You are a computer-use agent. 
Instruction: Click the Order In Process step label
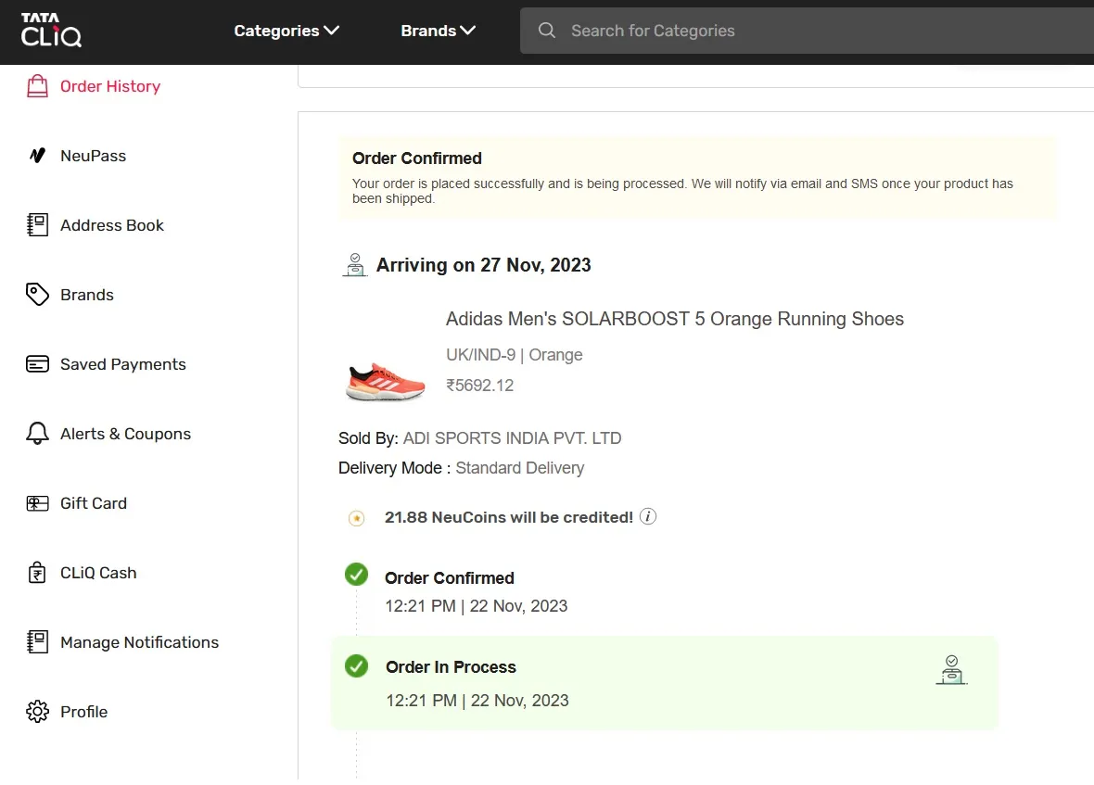(x=451, y=667)
